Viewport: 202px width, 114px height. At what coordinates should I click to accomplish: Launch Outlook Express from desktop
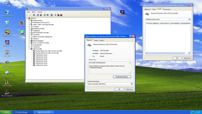click(7, 73)
